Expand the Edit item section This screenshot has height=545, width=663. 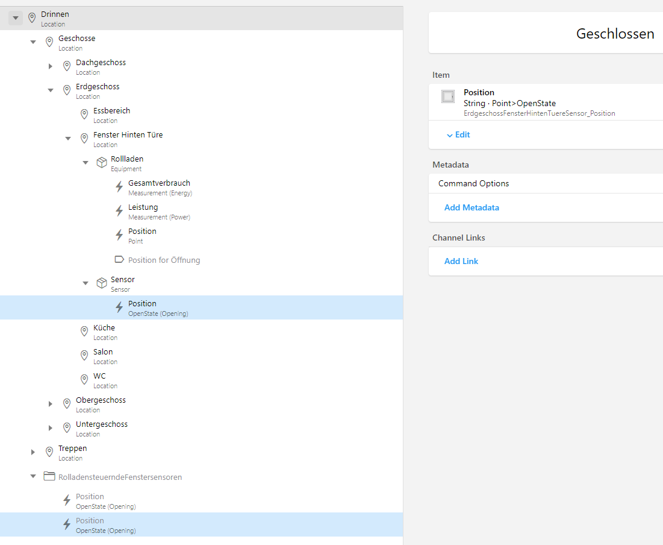coord(458,135)
